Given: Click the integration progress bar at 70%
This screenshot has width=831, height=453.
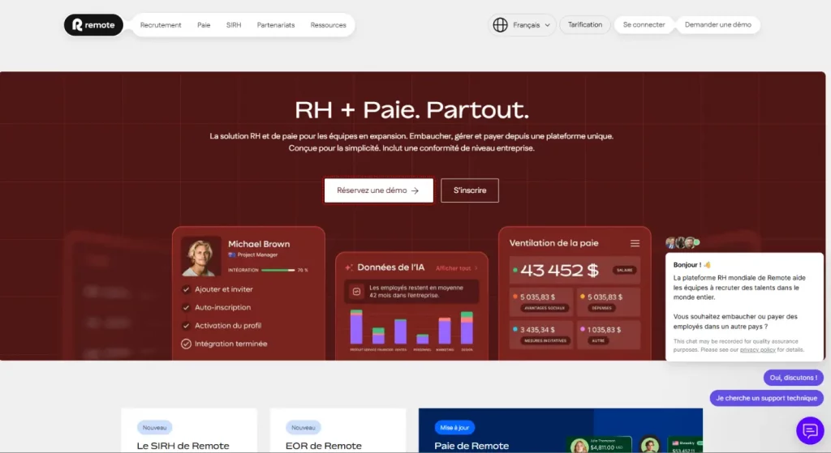Looking at the screenshot, I should pyautogui.click(x=278, y=270).
